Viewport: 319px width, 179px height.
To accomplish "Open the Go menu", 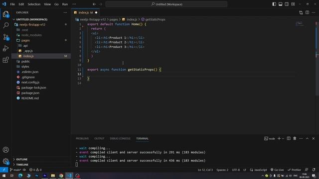I will tap(56, 4).
